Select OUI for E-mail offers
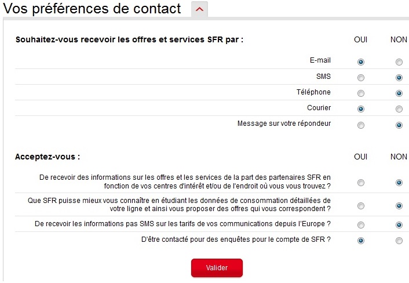This screenshot has width=409, height=283. 361,61
